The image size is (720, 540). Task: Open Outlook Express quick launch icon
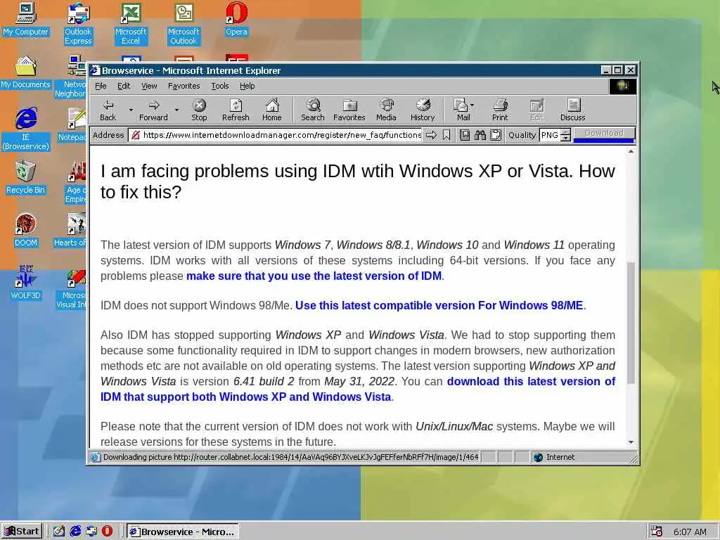[91, 532]
